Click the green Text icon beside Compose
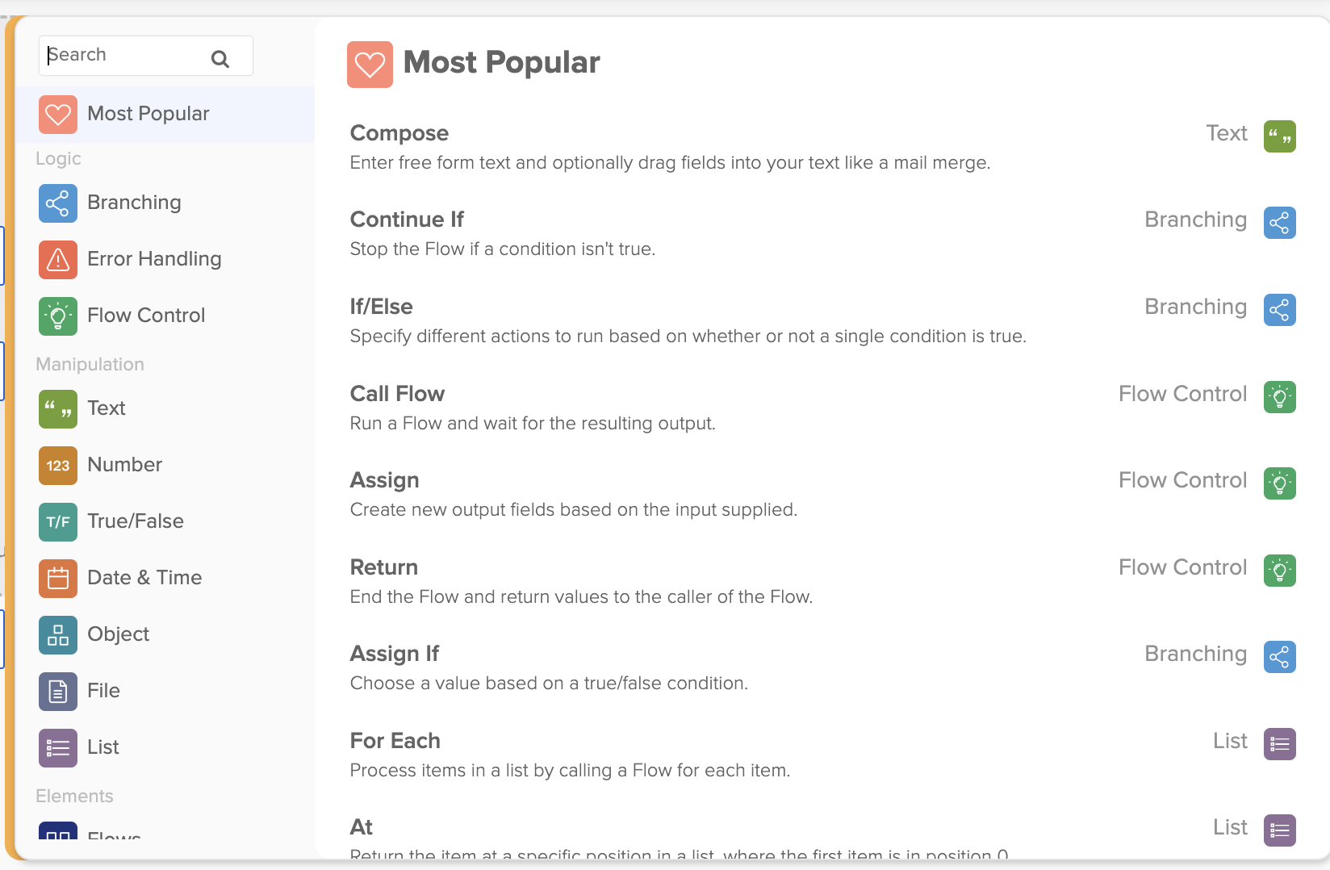This screenshot has height=870, width=1330. (x=1279, y=136)
